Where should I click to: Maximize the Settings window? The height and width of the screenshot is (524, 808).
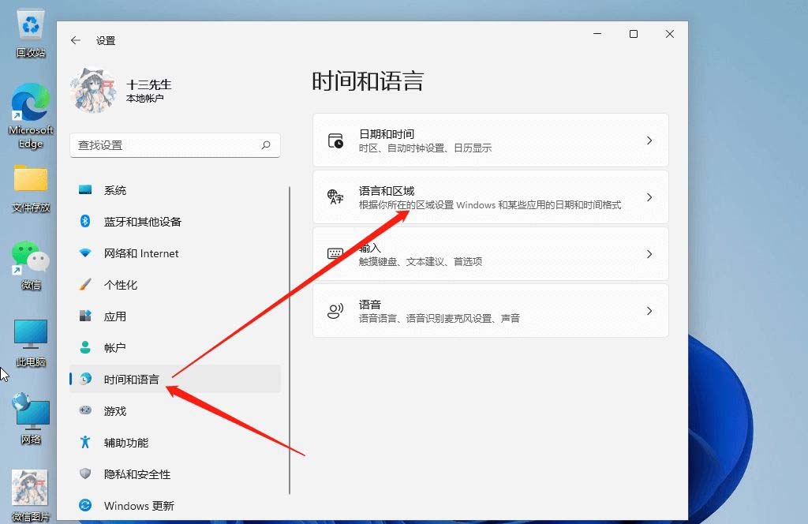click(x=634, y=34)
